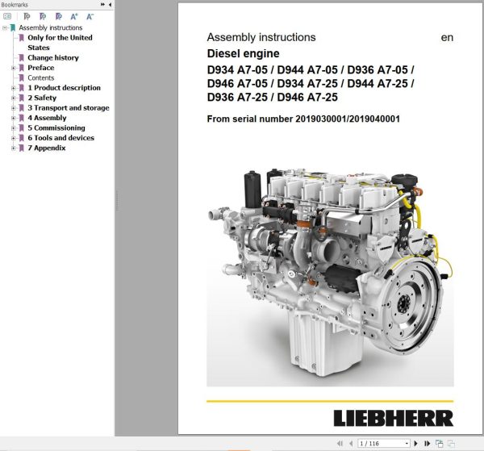Click the 'From serial number 2019030001/2019040001' line
Viewport: 484px width, 451px height.
303,119
